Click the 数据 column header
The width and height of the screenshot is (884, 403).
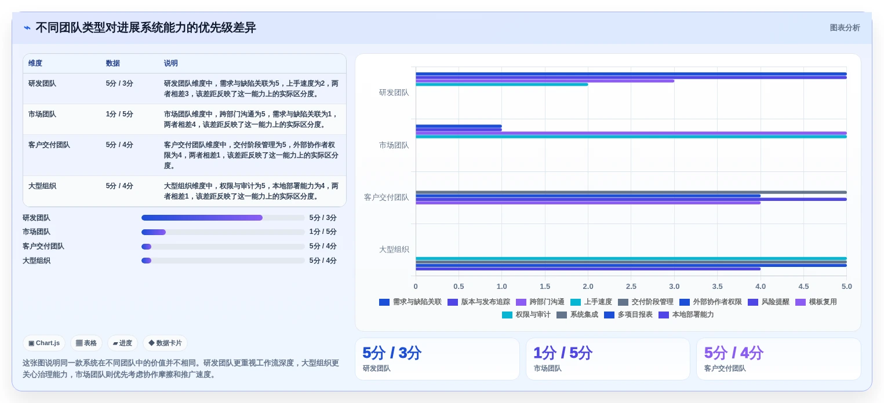pos(113,63)
